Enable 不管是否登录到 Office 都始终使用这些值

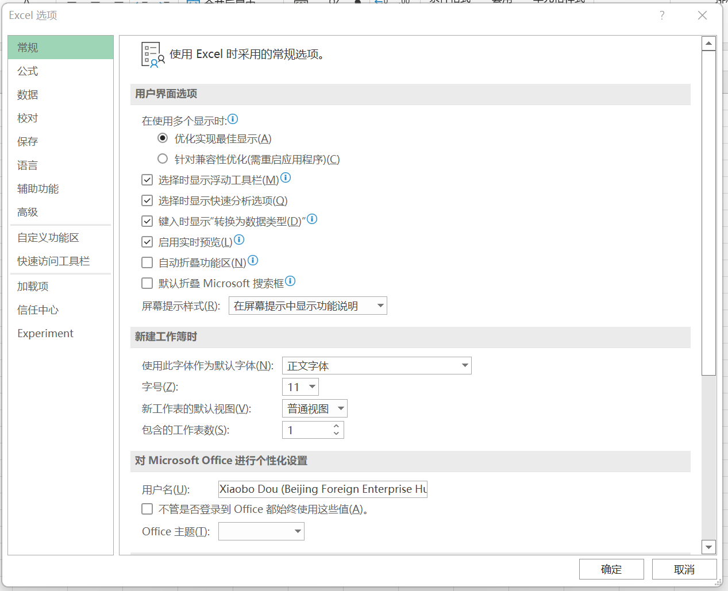point(147,509)
